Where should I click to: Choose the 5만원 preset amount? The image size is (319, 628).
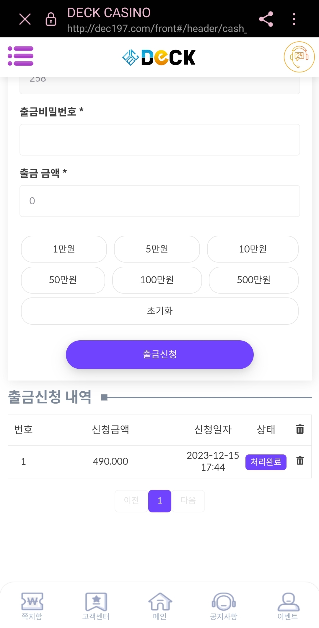[157, 249]
